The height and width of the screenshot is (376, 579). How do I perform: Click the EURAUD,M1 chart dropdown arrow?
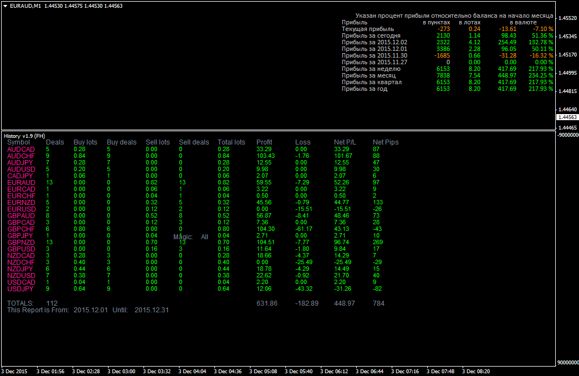pyautogui.click(x=6, y=6)
